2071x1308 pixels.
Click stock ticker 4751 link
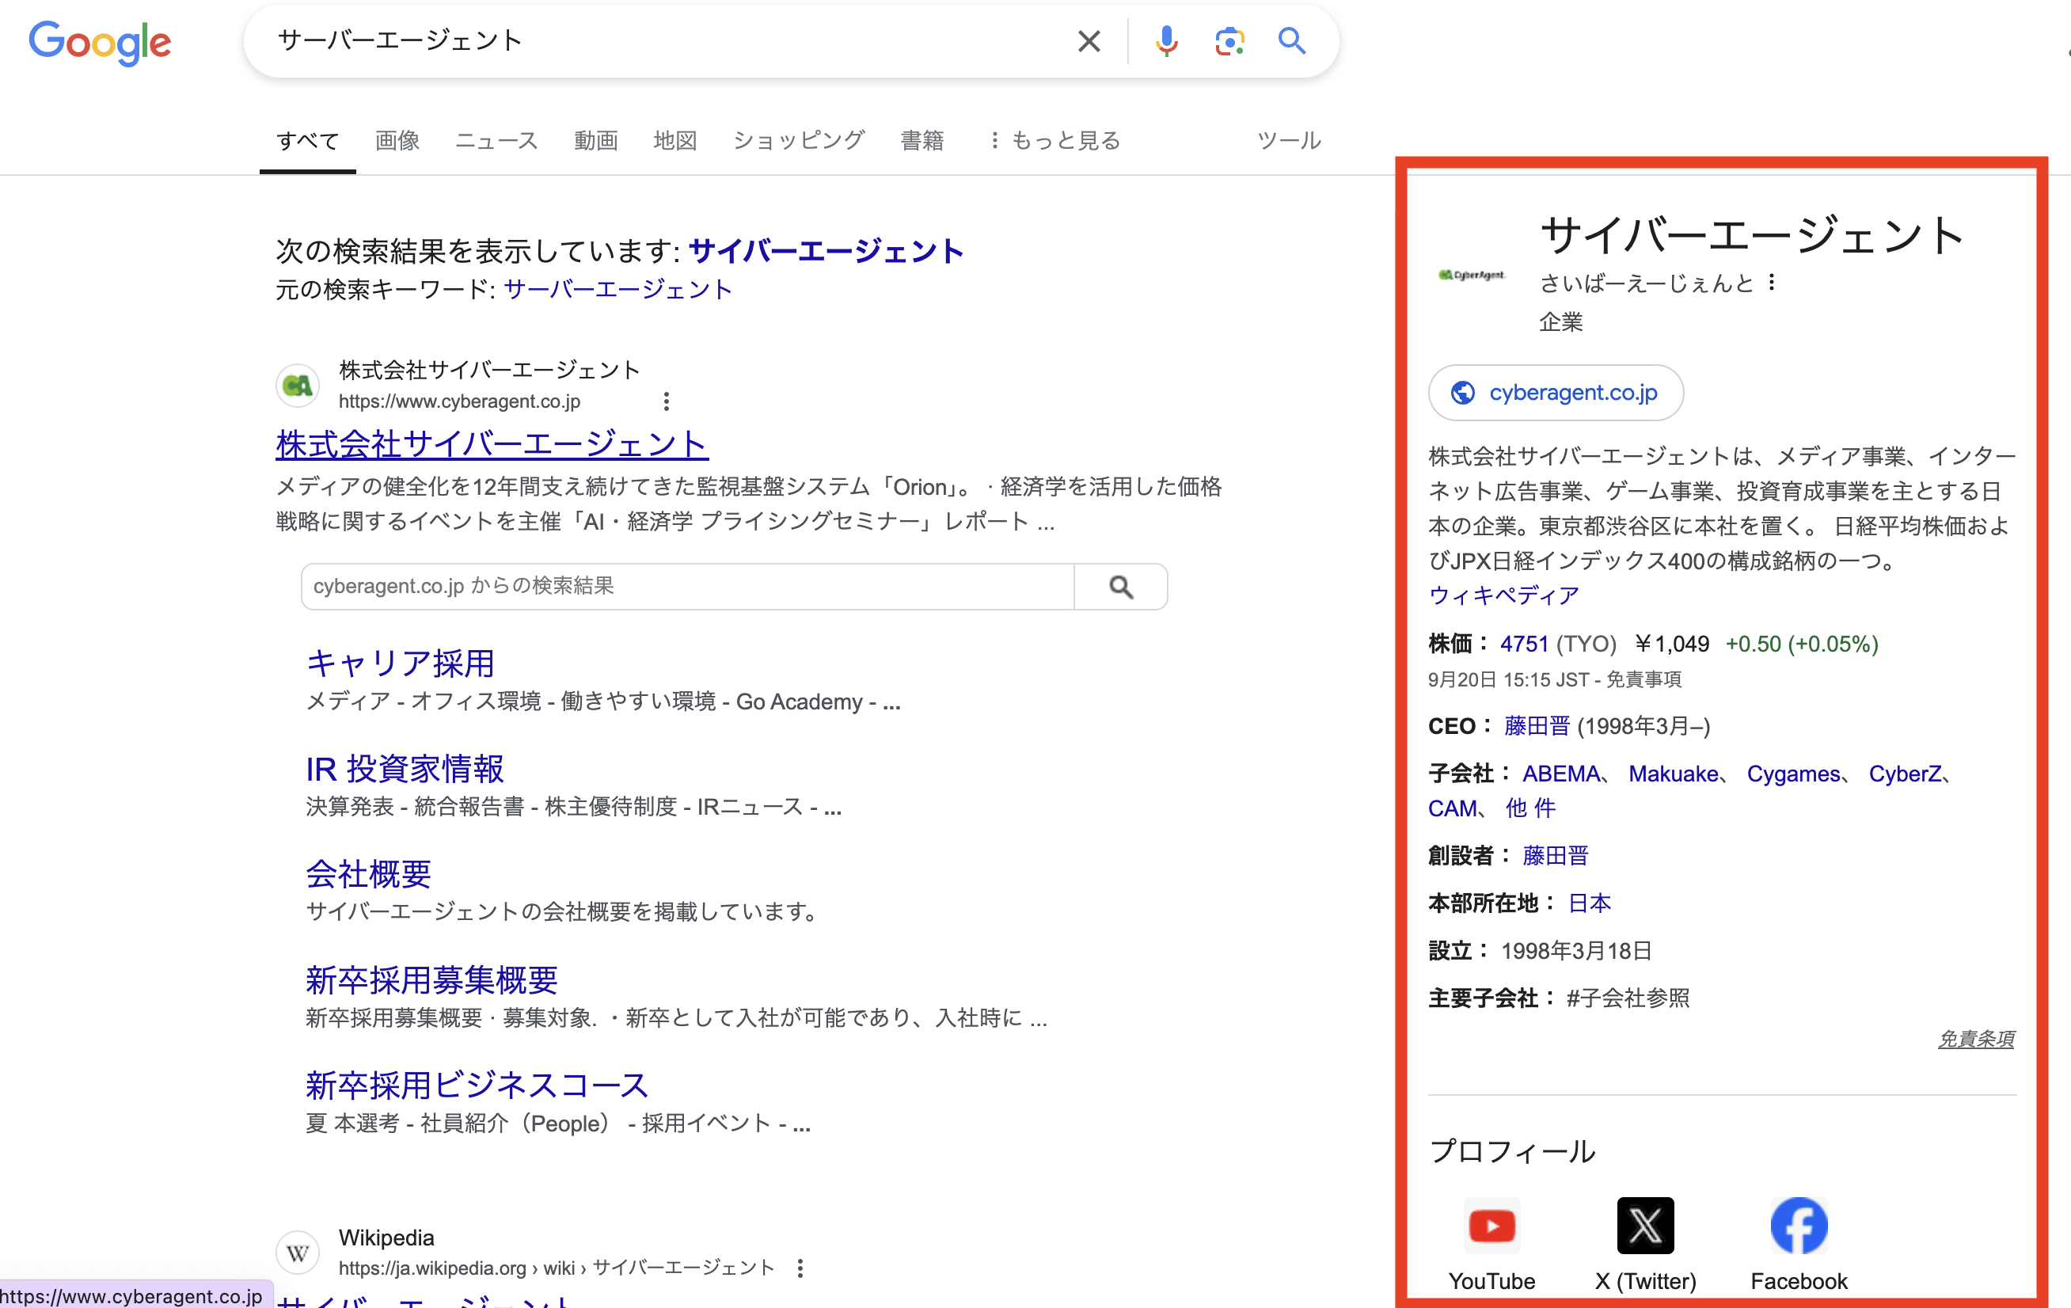(1524, 644)
